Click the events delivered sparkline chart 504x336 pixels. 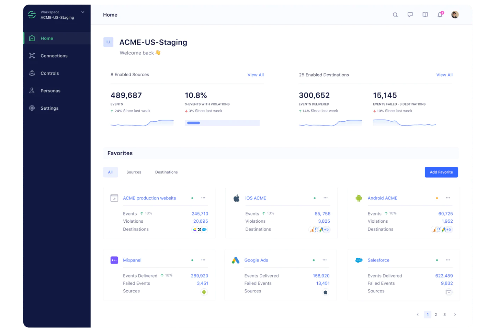click(x=330, y=123)
